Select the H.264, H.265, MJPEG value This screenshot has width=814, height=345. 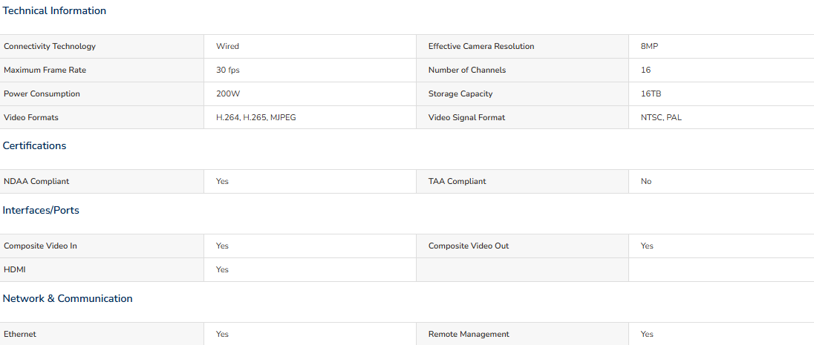click(x=256, y=118)
